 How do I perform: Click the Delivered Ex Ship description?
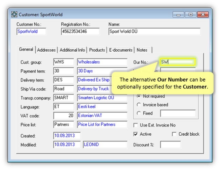[x=94, y=80]
